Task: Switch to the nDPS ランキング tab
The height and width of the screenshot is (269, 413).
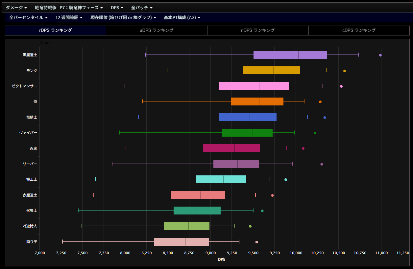Action: (258, 30)
